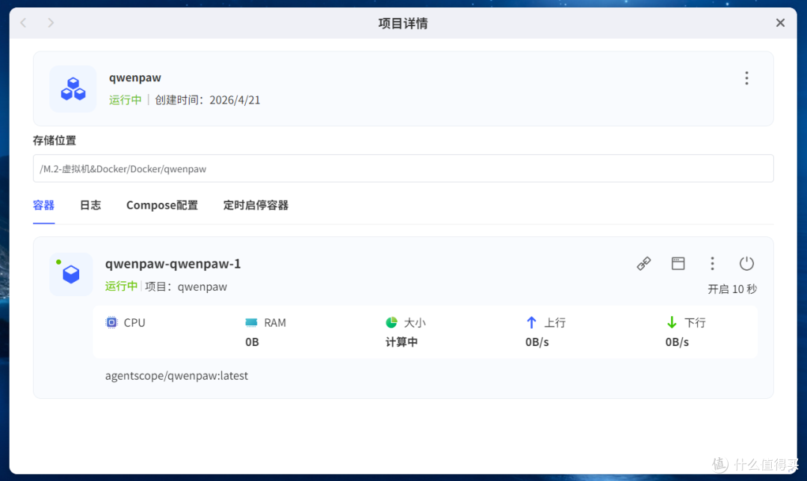Switch to the 日志 tab
Viewport: 807px width, 481px height.
coord(90,205)
